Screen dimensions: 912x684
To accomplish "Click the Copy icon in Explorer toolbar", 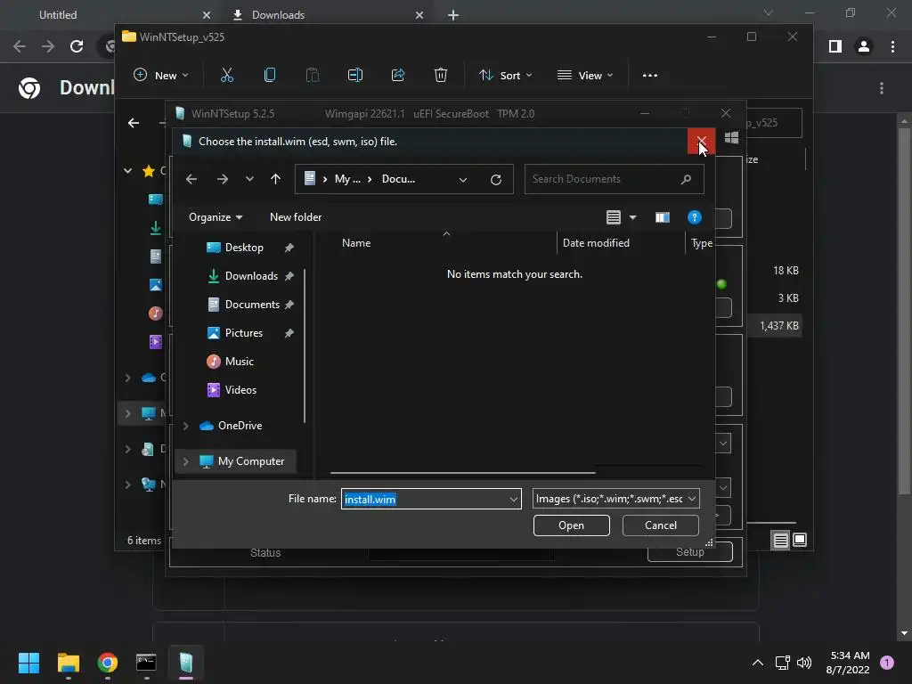I will [269, 75].
